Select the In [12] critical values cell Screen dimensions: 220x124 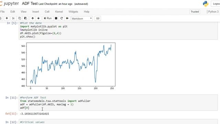[118, 122]
